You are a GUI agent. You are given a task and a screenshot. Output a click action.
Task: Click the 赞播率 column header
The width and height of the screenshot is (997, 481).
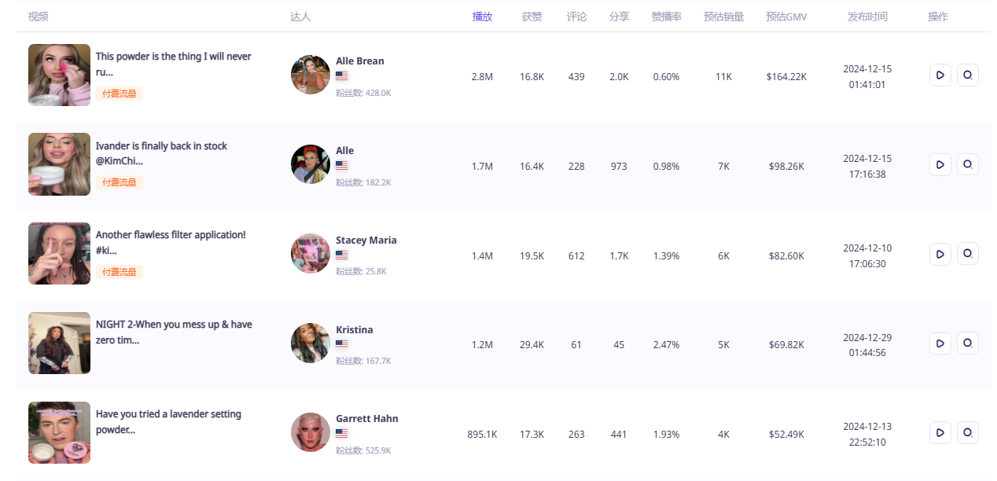tap(666, 17)
